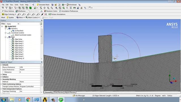Toggle Random Colors

click(x=51, y=11)
